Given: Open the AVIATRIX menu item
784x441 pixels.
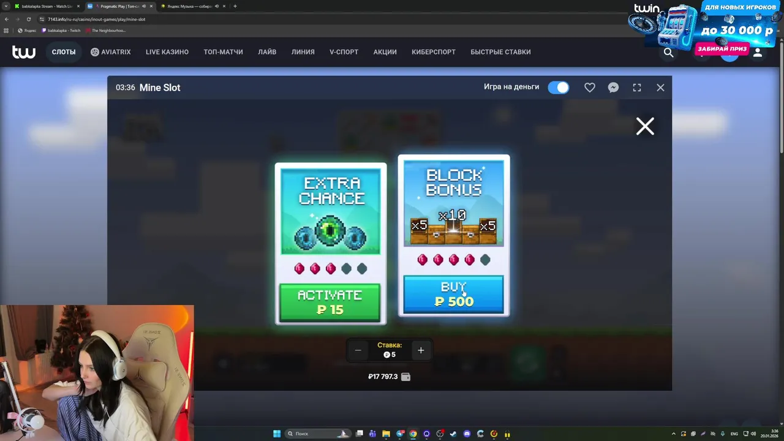Looking at the screenshot, I should click(111, 52).
